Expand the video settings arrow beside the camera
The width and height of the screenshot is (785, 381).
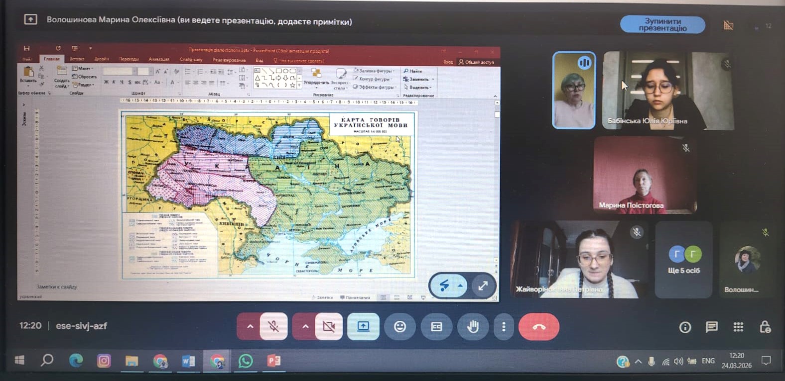[x=305, y=326]
